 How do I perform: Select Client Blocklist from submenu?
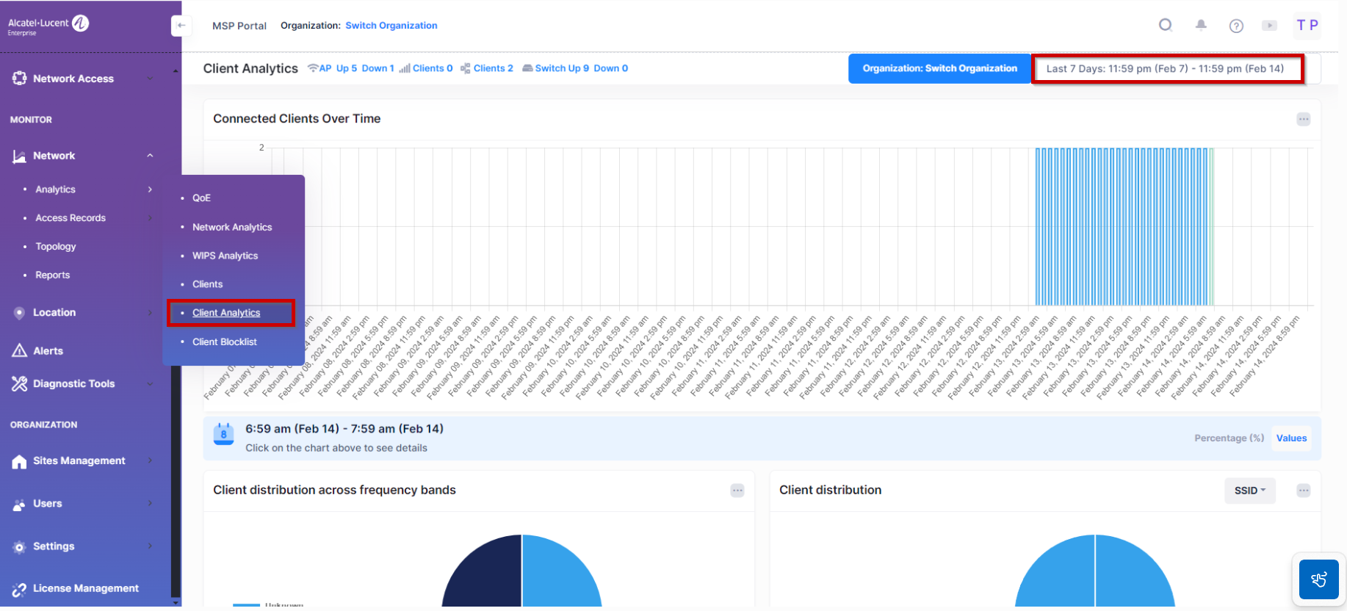tap(225, 342)
